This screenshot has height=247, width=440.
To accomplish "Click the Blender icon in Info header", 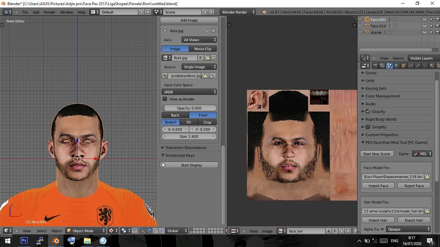I will coord(264,12).
